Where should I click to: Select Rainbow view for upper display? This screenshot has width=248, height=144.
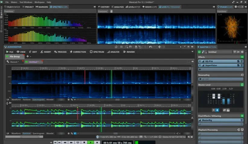(27, 100)
